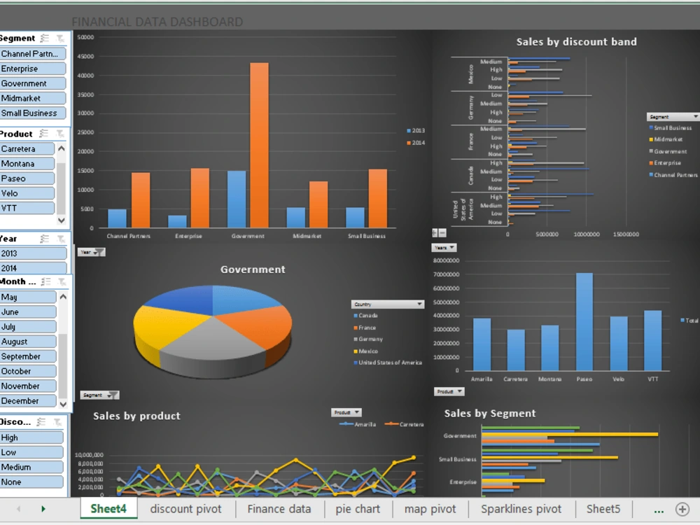Screen dimensions: 700x525
Task: Clear the filter on the Discount slicer
Action: [x=57, y=422]
